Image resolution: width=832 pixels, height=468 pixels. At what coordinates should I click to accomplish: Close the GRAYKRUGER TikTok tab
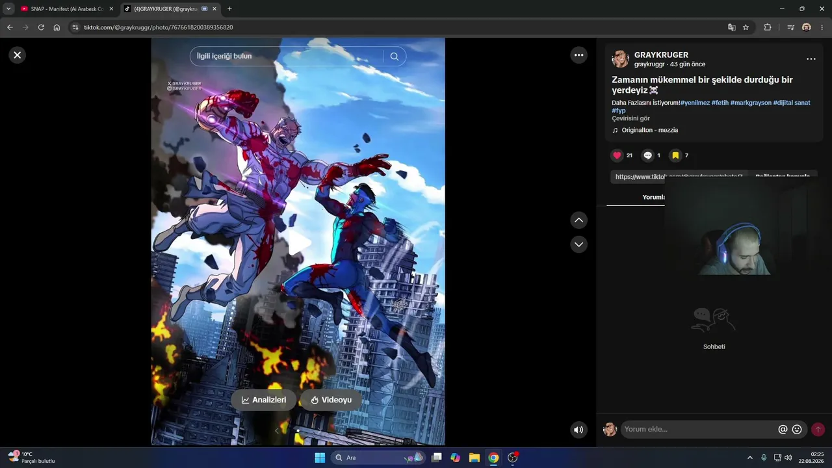coord(214,8)
